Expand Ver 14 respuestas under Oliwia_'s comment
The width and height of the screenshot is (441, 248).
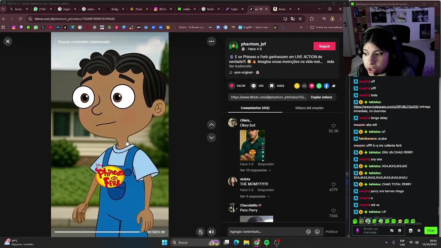coord(255,170)
